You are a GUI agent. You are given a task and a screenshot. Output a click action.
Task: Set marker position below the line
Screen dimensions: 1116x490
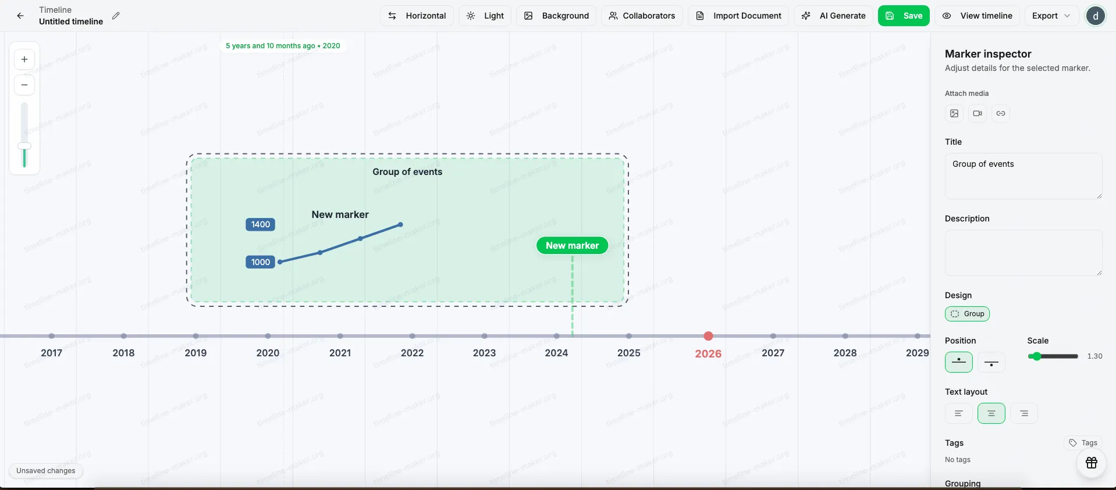[991, 362]
